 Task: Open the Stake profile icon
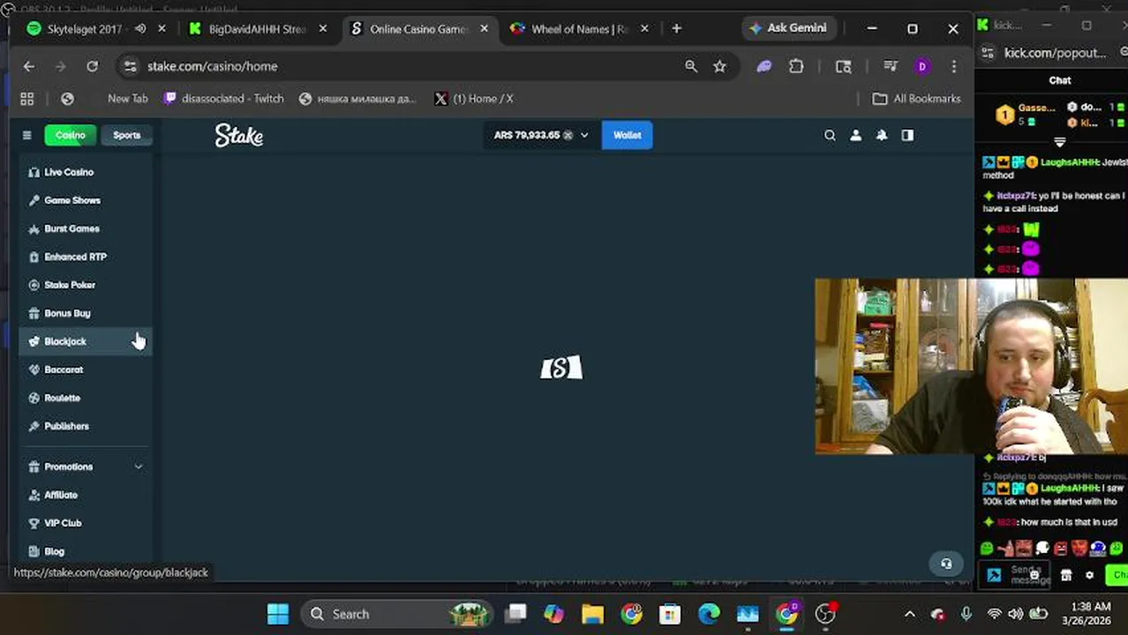(x=855, y=135)
